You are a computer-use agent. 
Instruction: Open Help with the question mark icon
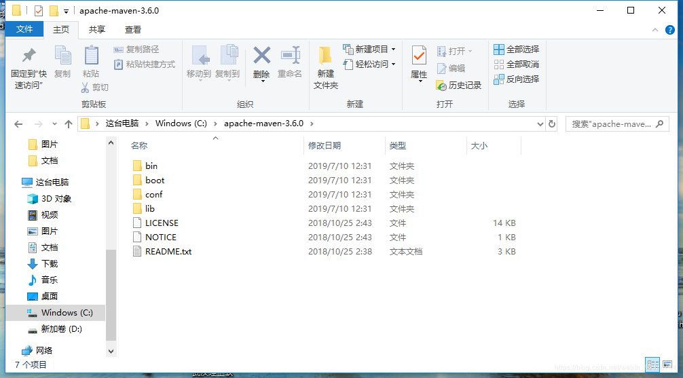[670, 30]
